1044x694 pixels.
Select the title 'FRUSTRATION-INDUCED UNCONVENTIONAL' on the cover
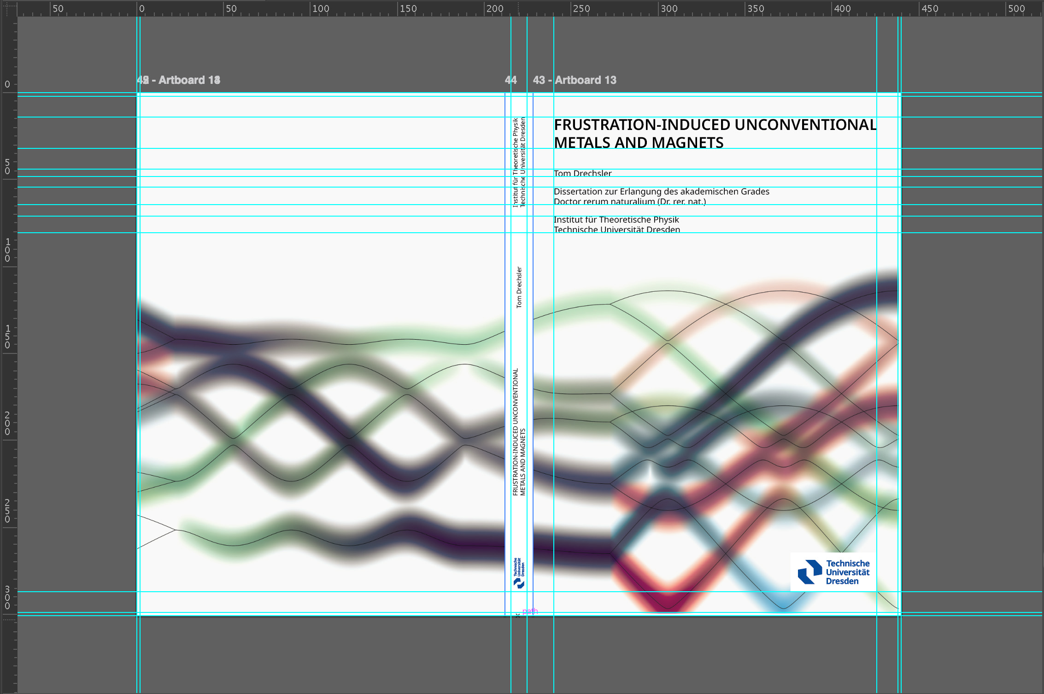715,125
